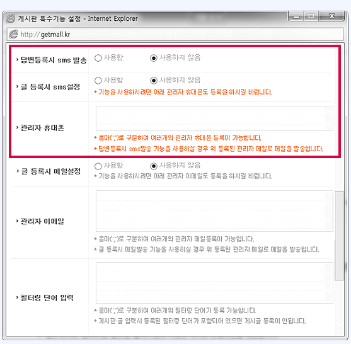Click the 필터링 단어 textarea scrollbar
The width and height of the screenshot is (351, 344).
[x=328, y=283]
